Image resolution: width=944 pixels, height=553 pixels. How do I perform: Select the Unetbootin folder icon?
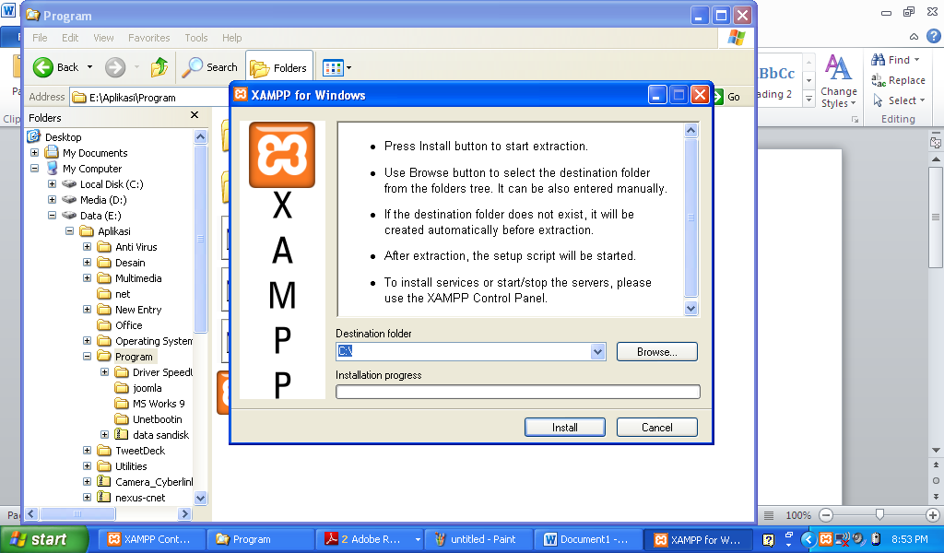(122, 418)
